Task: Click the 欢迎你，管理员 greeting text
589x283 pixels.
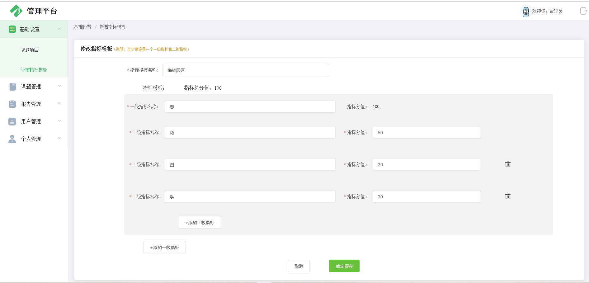Action: pos(547,11)
